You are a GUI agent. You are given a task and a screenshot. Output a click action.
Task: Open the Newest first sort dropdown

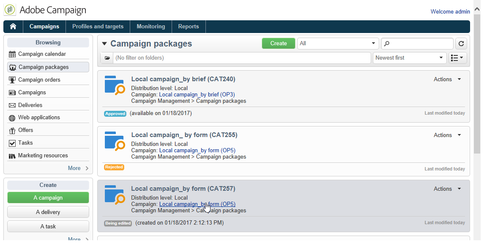tap(409, 58)
